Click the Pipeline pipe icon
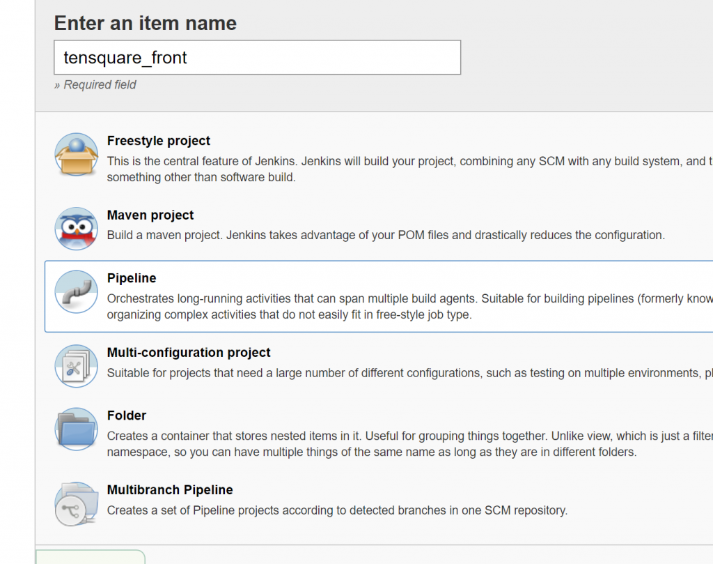 [77, 292]
